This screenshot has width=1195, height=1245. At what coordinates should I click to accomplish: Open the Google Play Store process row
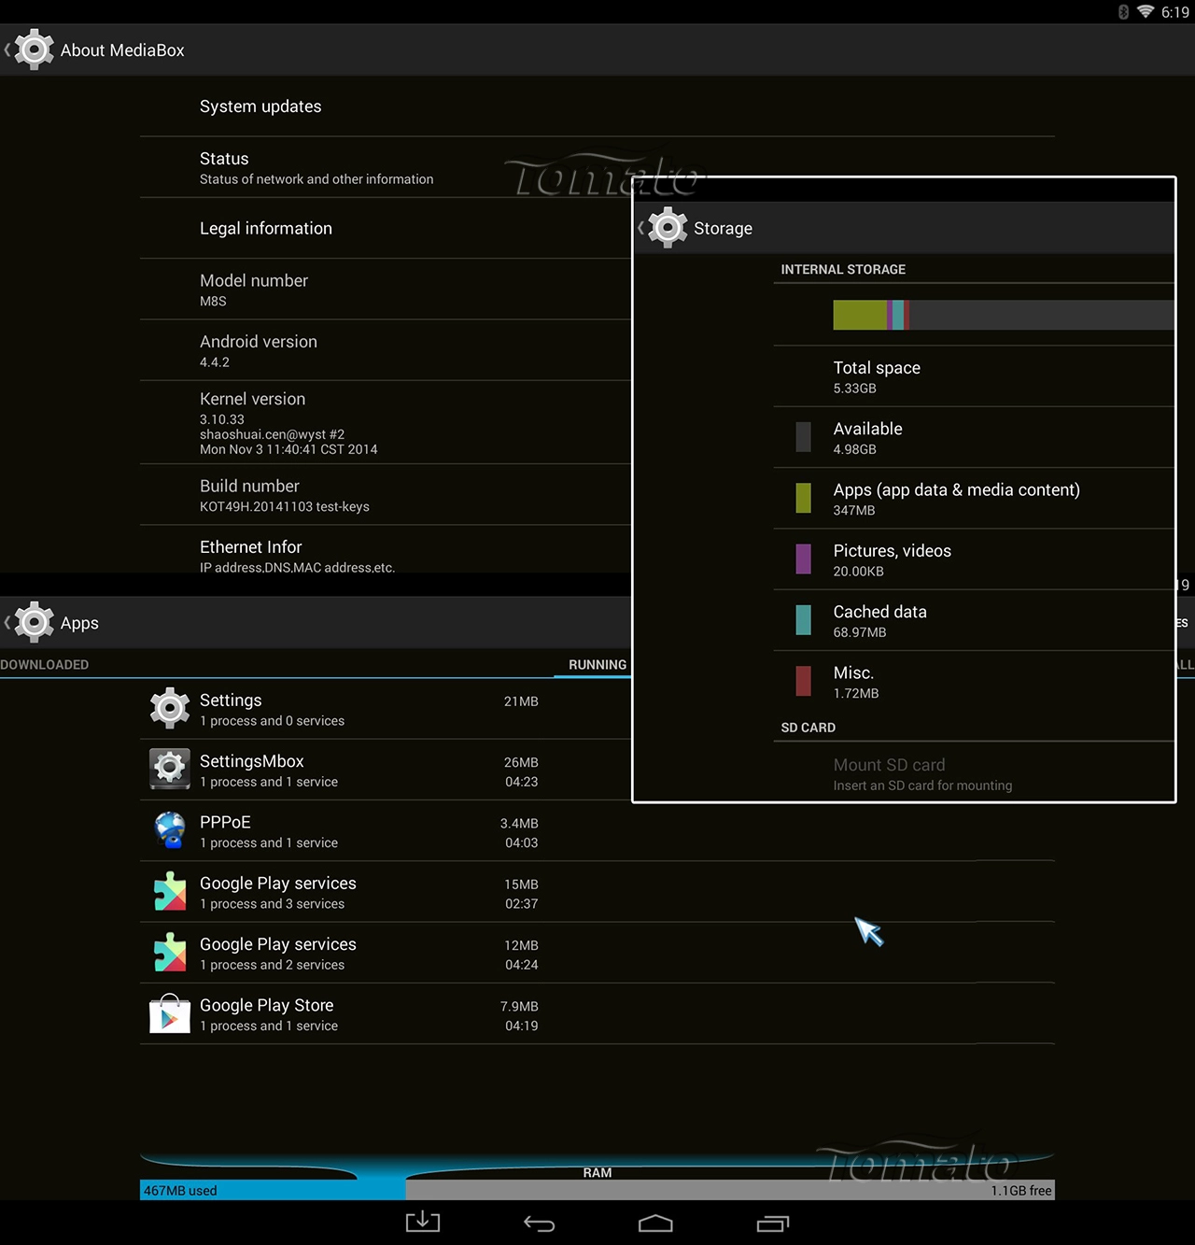[597, 1013]
